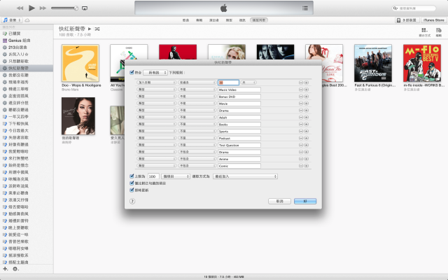The width and height of the screenshot is (448, 280).
Task: Click the magnifier icon in search field
Action: pos(395,8)
